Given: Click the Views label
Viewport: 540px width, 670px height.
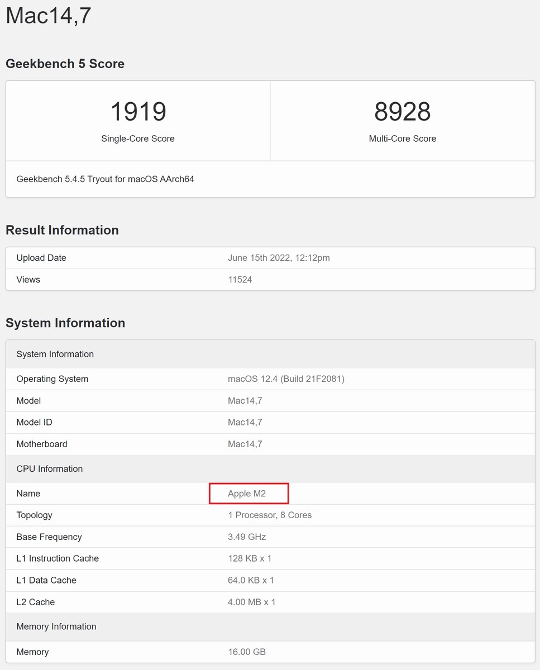Looking at the screenshot, I should [28, 280].
